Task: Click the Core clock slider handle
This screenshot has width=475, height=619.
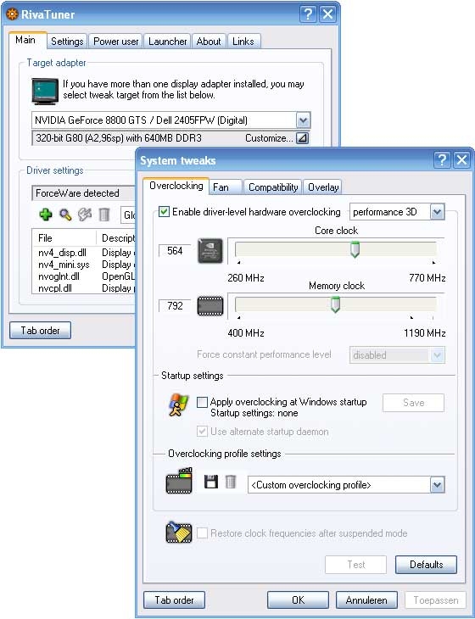Action: click(355, 249)
